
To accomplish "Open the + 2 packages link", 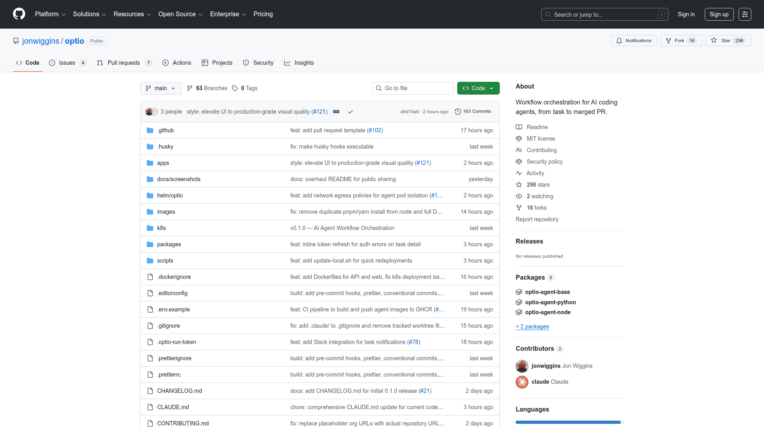I will pos(532,327).
